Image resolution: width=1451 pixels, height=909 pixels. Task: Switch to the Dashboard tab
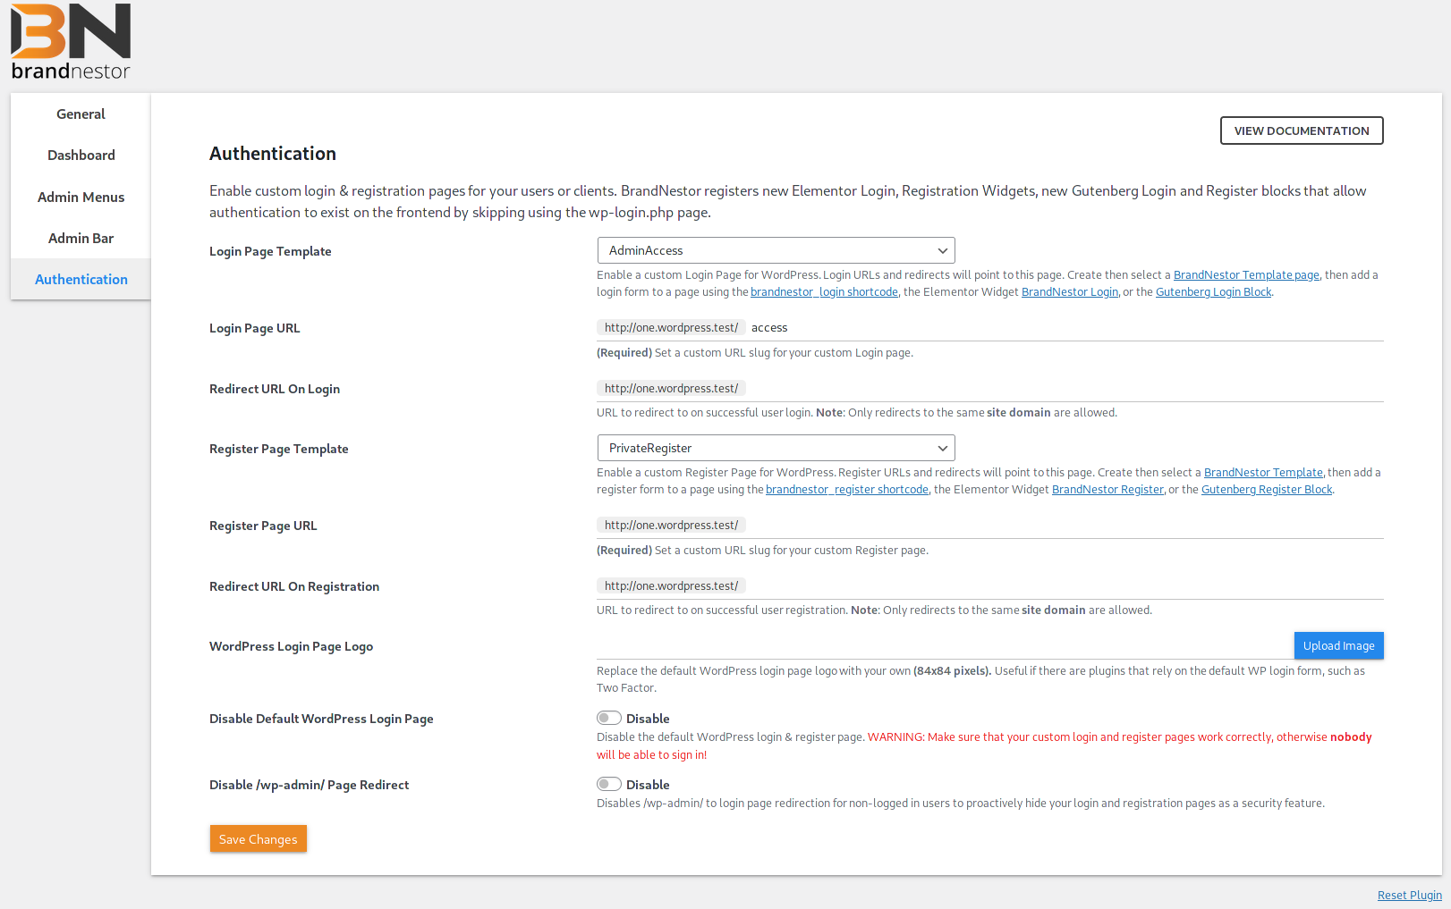point(81,155)
